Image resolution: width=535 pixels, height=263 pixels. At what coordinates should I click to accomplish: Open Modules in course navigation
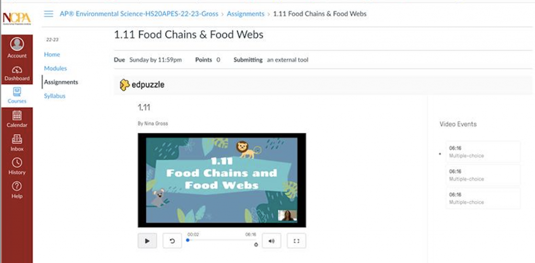tap(55, 68)
